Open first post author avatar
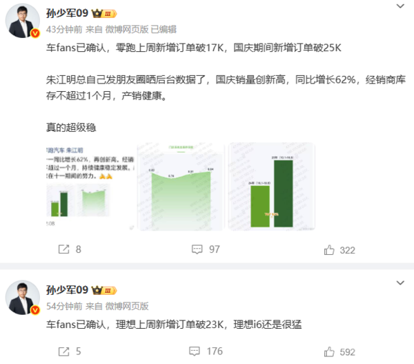The image size is (414, 364). (23, 21)
